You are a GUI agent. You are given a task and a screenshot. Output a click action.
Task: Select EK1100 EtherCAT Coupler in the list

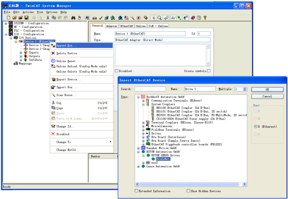coord(183,108)
